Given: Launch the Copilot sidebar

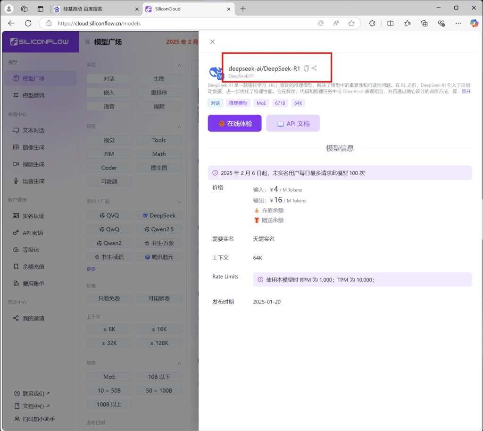Looking at the screenshot, I should [474, 24].
